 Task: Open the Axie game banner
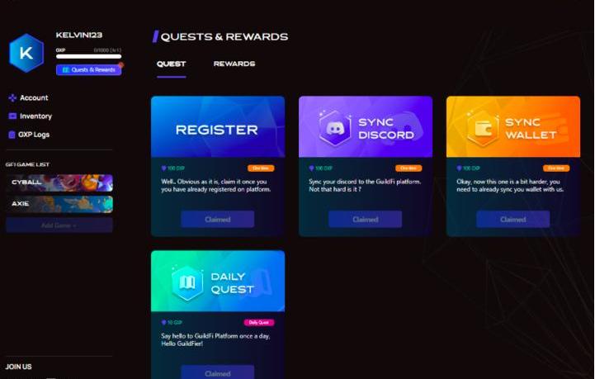(59, 204)
